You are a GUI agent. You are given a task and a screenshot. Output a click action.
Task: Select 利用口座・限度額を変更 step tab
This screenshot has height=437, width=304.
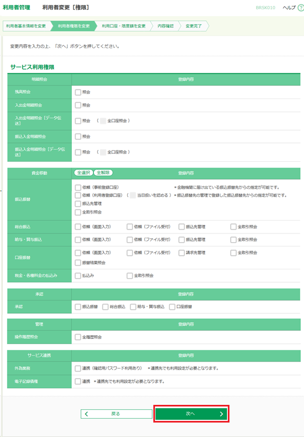(x=123, y=26)
